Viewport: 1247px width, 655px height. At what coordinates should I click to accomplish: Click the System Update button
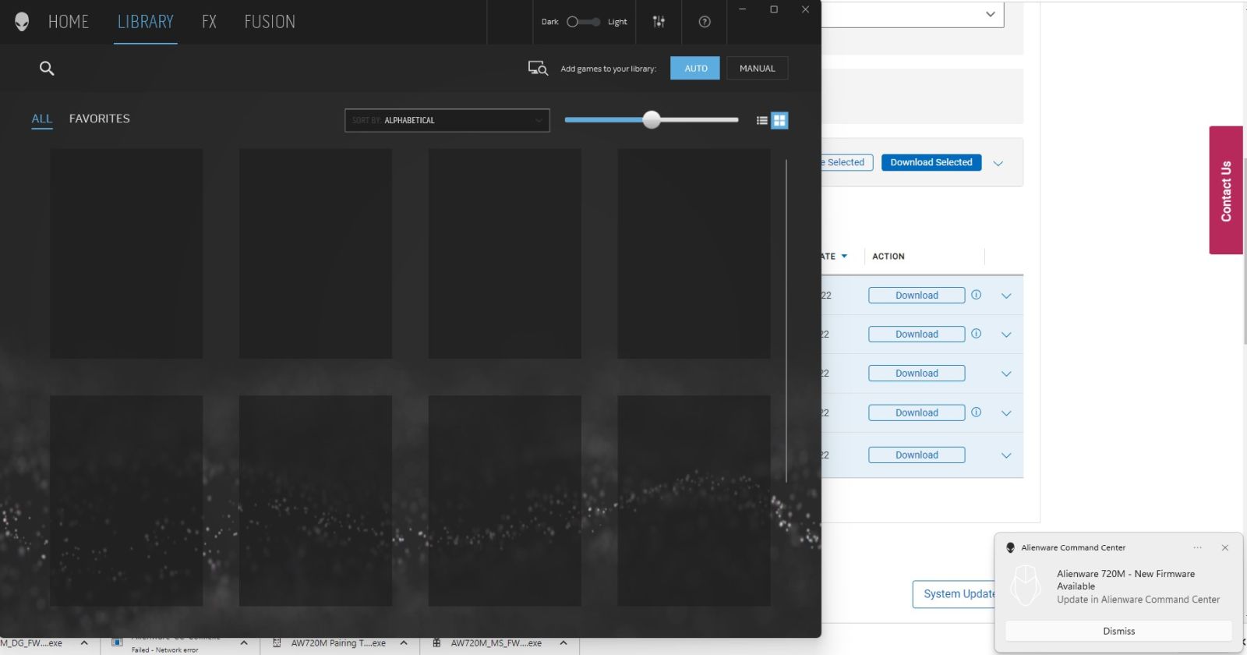click(955, 593)
